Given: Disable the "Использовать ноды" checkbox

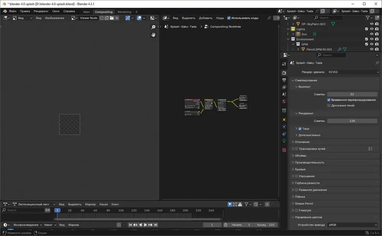Looking at the screenshot, I should (x=229, y=18).
